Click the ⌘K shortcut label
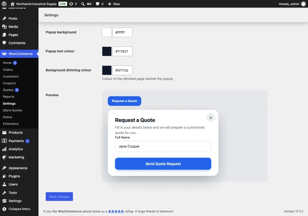This screenshot has height=216, width=308. tap(89, 4)
